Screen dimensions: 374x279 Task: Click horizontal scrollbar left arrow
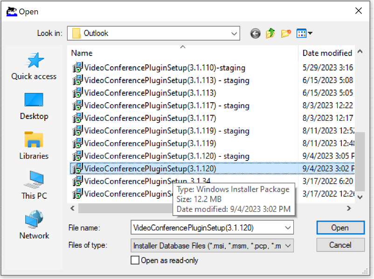click(72, 209)
